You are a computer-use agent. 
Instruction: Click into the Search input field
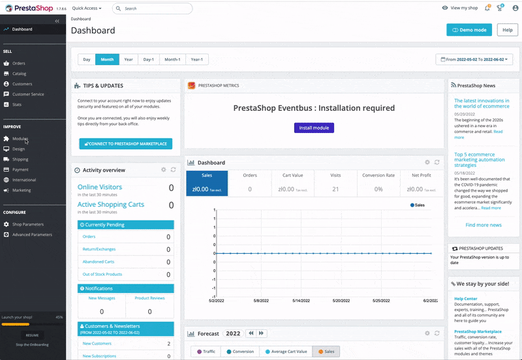tap(153, 8)
